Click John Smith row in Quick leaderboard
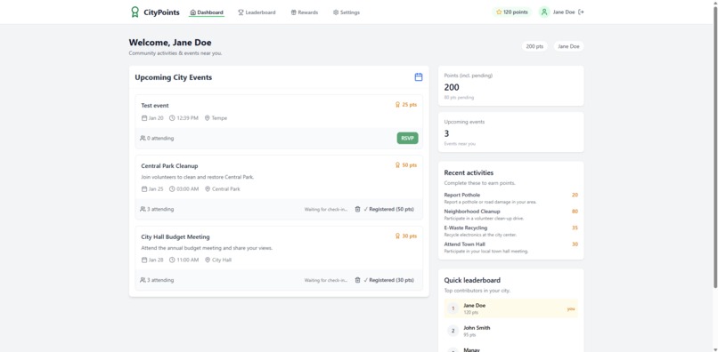This screenshot has height=352, width=718. pos(511,331)
